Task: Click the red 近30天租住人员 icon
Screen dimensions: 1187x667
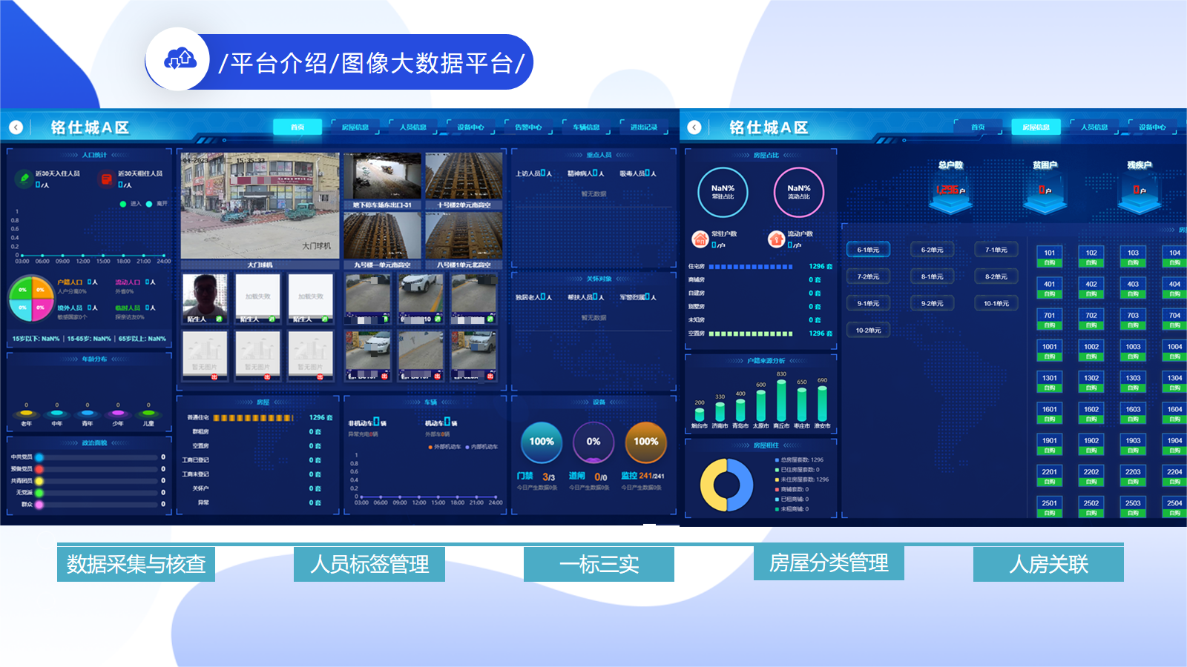Action: click(106, 178)
